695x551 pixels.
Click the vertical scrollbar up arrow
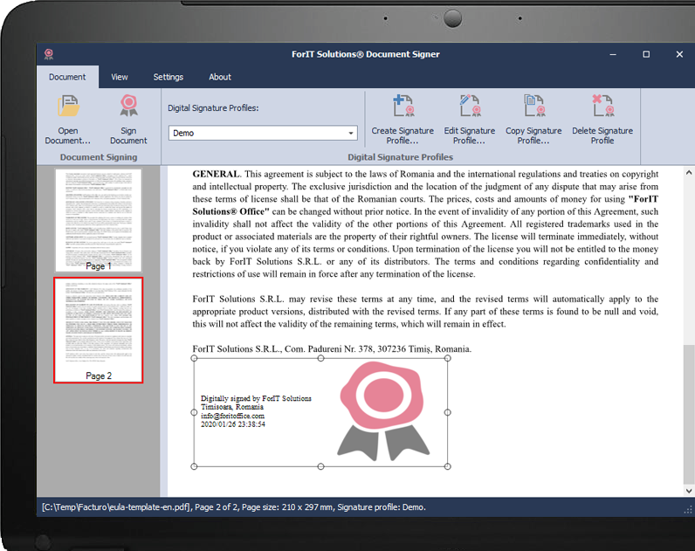pyautogui.click(x=689, y=172)
